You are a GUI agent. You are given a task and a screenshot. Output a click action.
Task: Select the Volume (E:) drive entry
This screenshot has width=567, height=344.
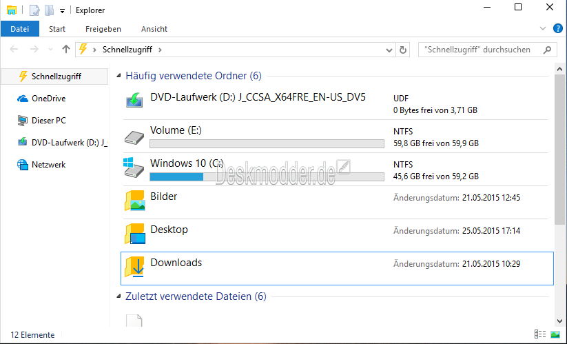click(336, 136)
